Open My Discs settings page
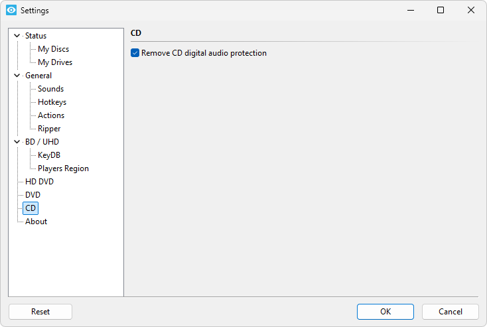Image resolution: width=487 pixels, height=327 pixels. (53, 49)
